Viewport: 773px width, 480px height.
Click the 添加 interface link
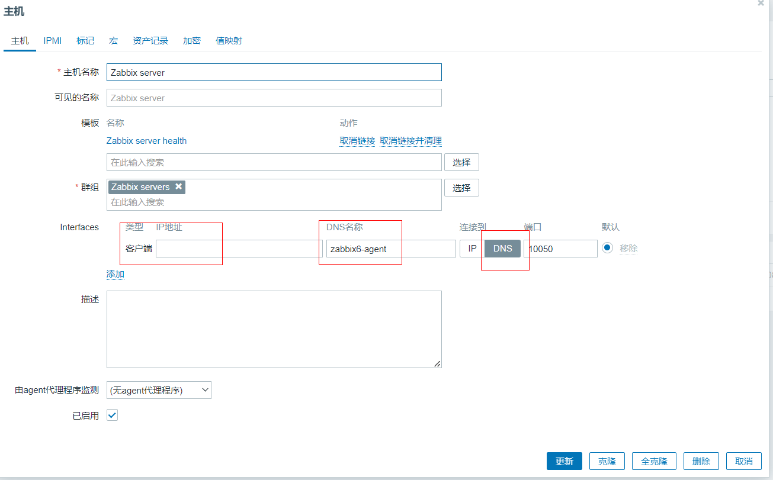tap(116, 274)
